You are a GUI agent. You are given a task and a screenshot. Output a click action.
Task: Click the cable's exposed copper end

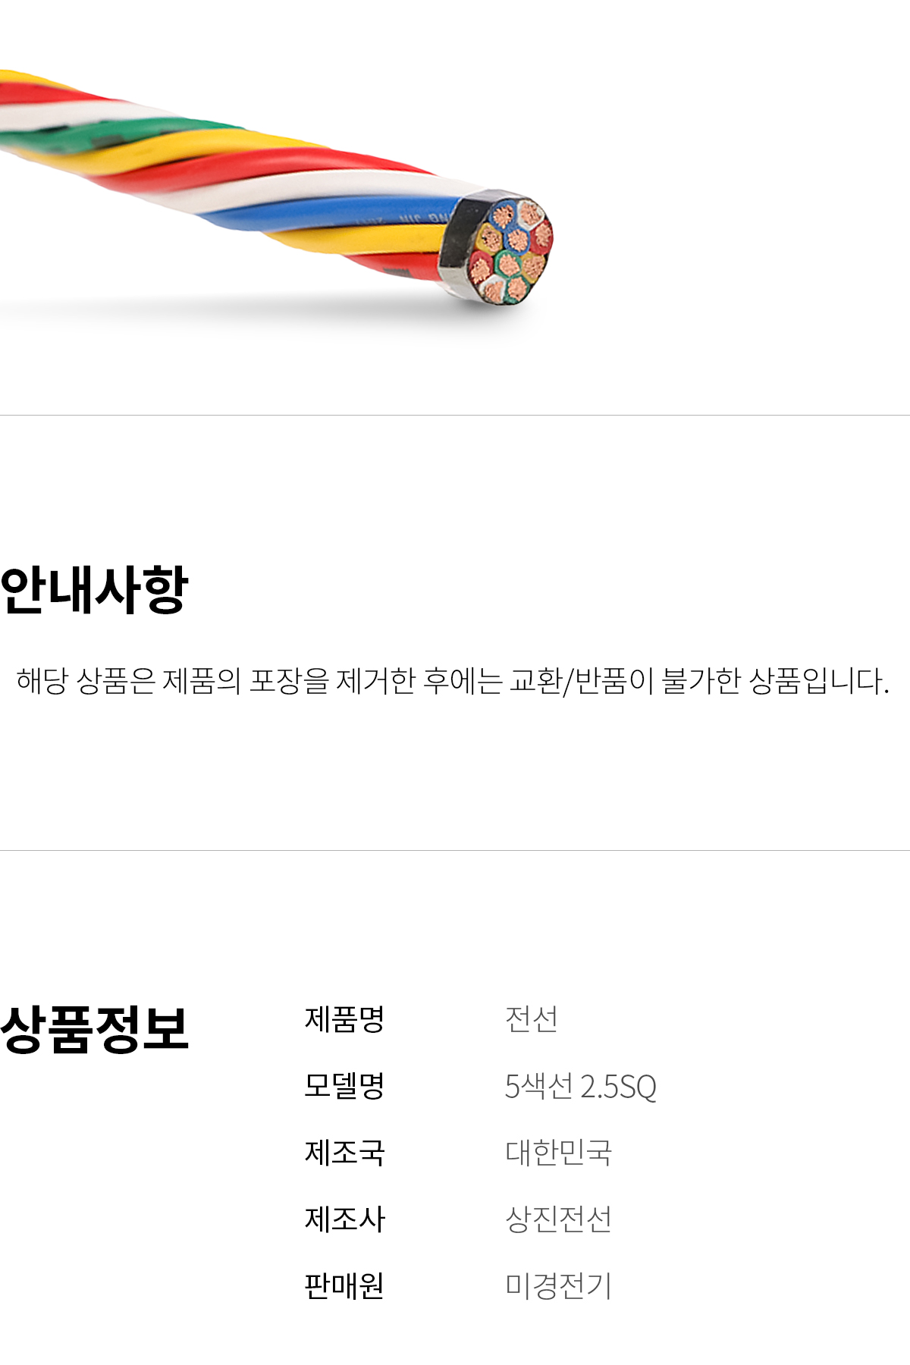pyautogui.click(x=512, y=249)
